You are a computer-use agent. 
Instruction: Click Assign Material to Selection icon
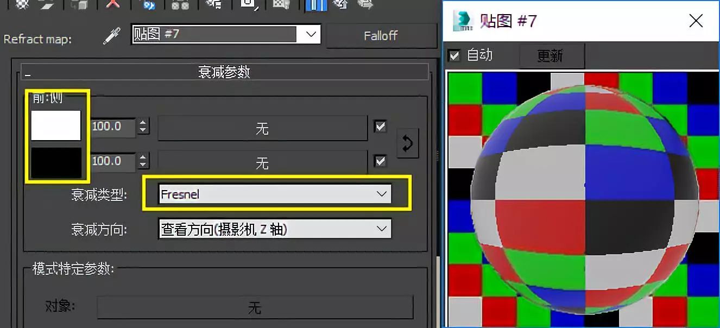(x=79, y=4)
